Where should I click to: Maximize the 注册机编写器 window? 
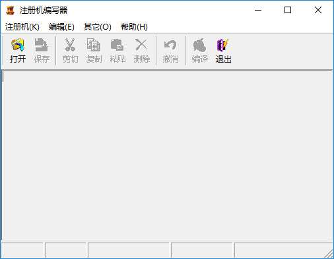pos(288,10)
